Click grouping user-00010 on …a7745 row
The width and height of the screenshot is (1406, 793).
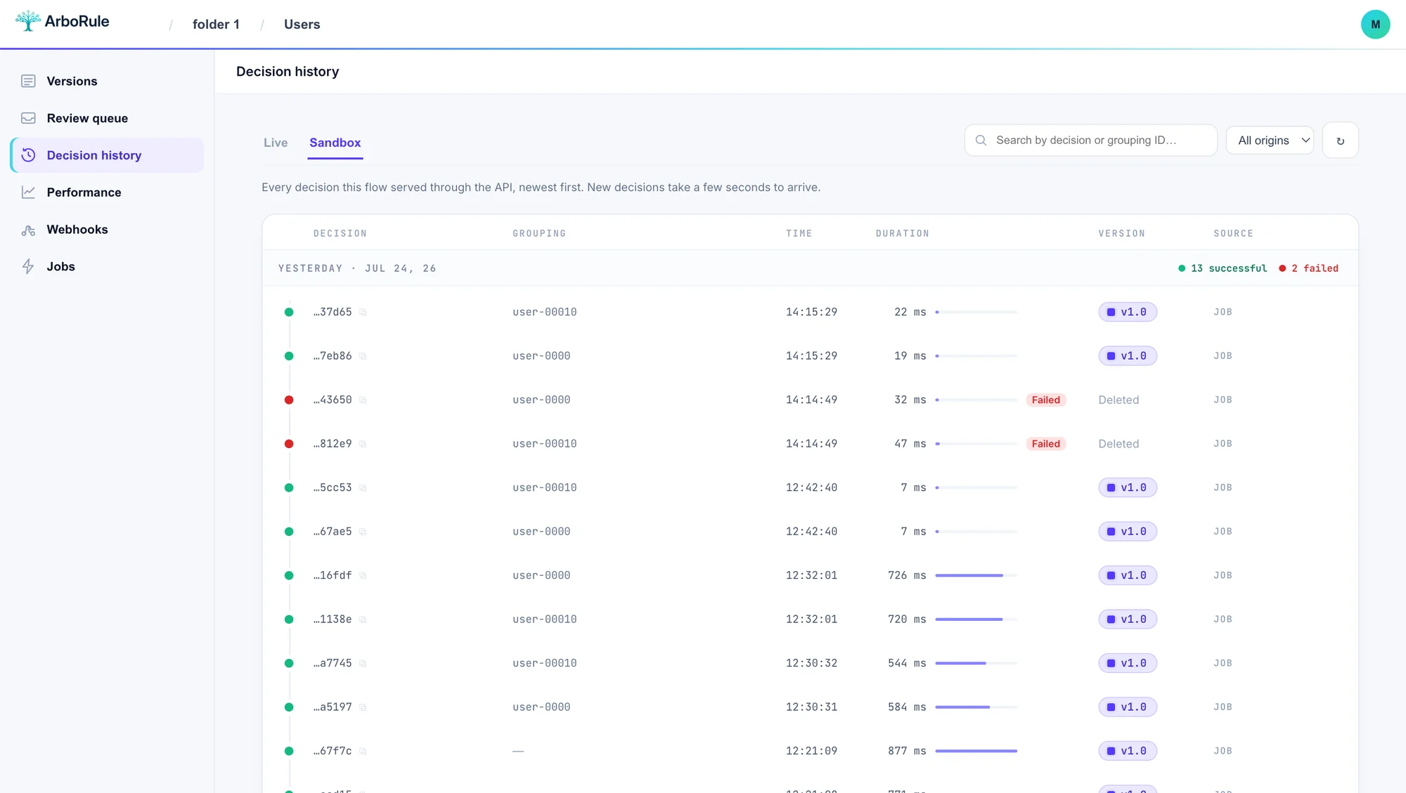click(544, 663)
